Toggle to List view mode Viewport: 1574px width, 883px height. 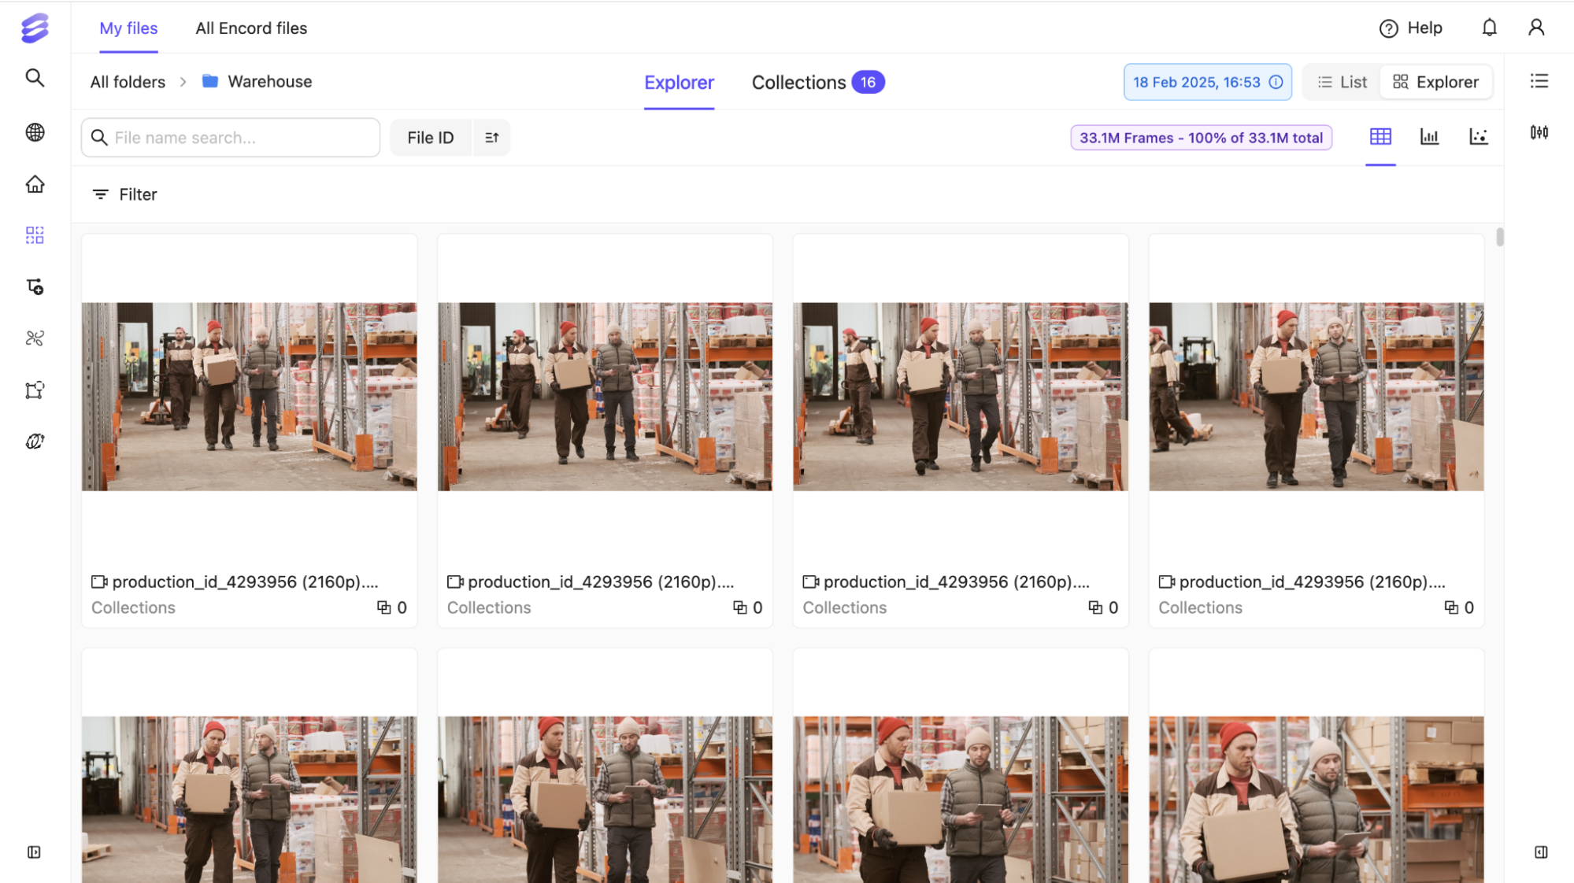1343,82
